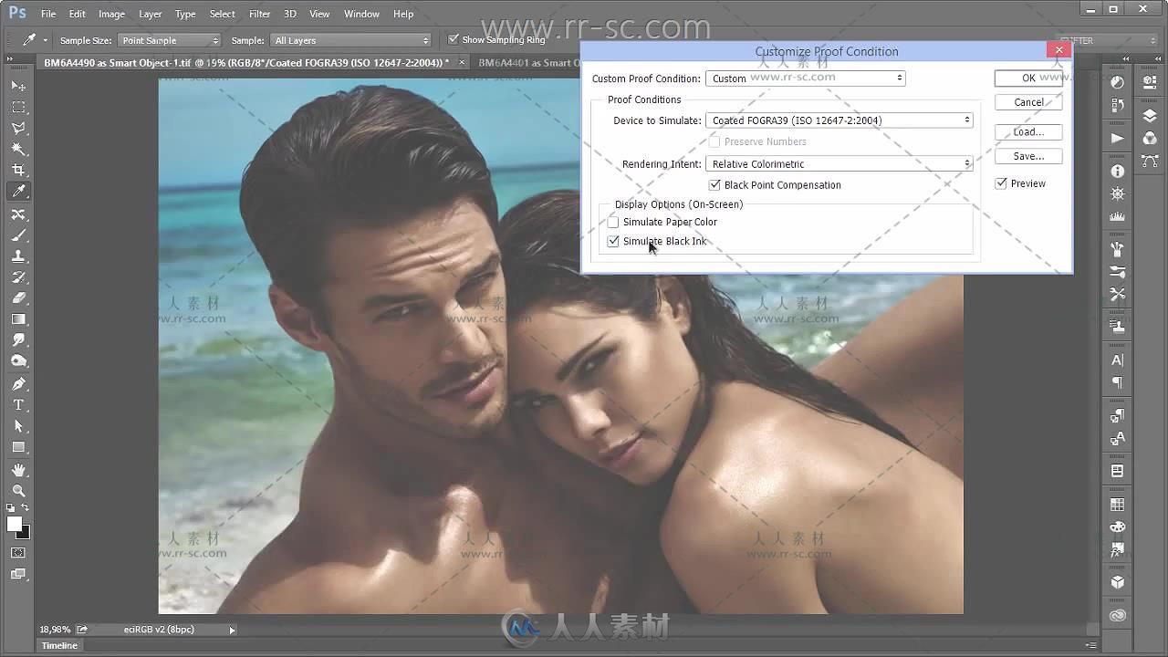
Task: Toggle the Preview checkbox in dialog
Action: point(1001,183)
